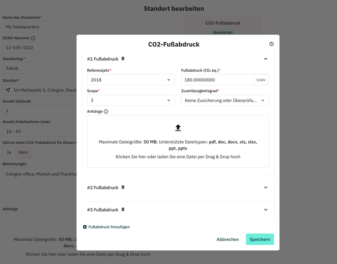
Task: Collapse the #1 Fußabdruck section
Action: point(265,59)
